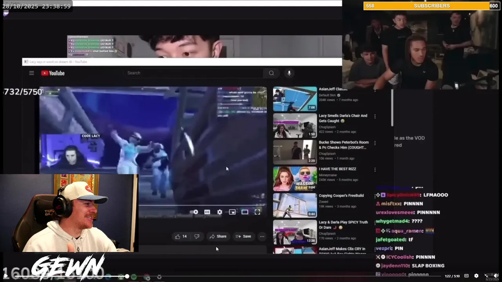Screen dimensions: 502x282
Task: Open more actions ellipsis below video
Action: point(262,236)
